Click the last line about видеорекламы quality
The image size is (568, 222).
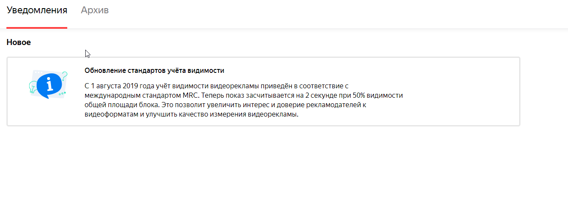[x=191, y=114]
